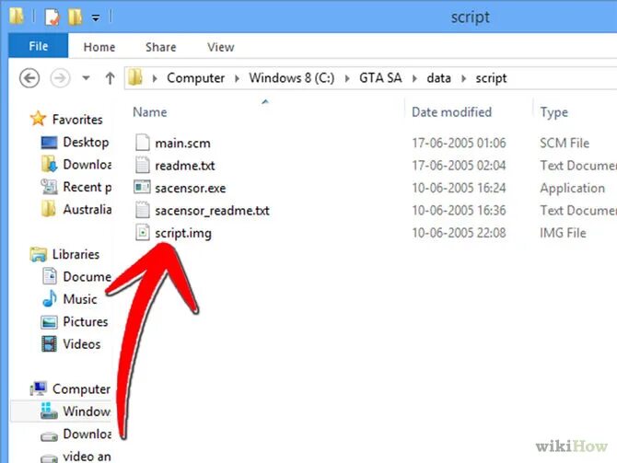Select the sacensor.exe file name

click(x=191, y=188)
